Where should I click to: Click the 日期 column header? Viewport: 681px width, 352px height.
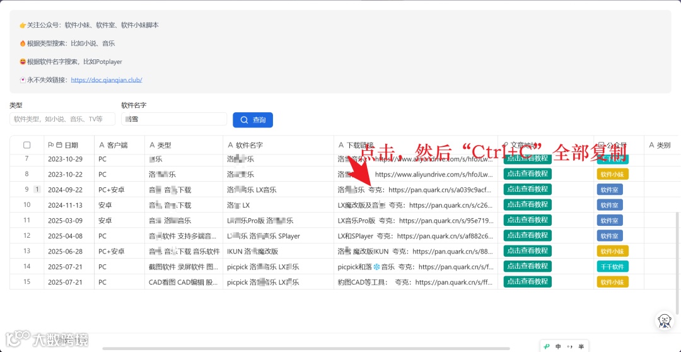69,145
